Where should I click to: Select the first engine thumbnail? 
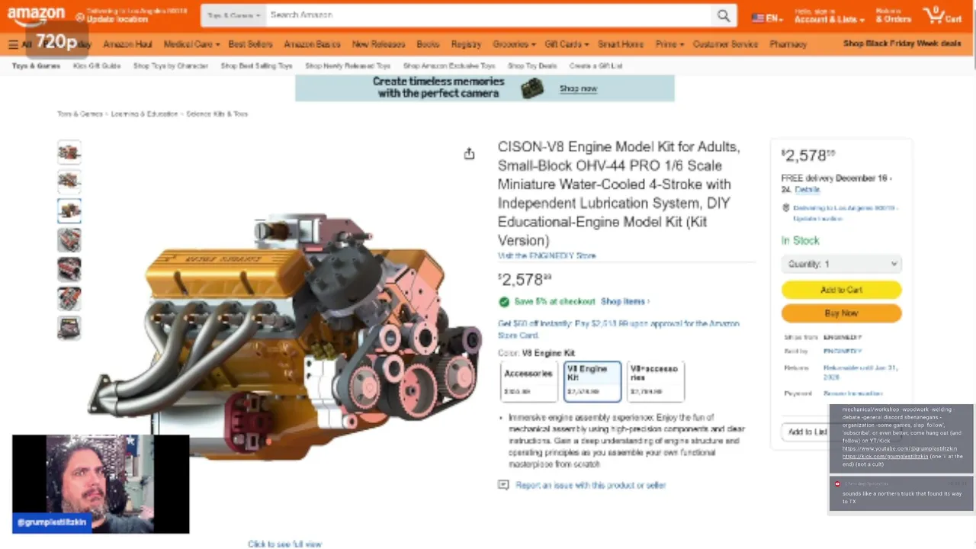tap(69, 152)
